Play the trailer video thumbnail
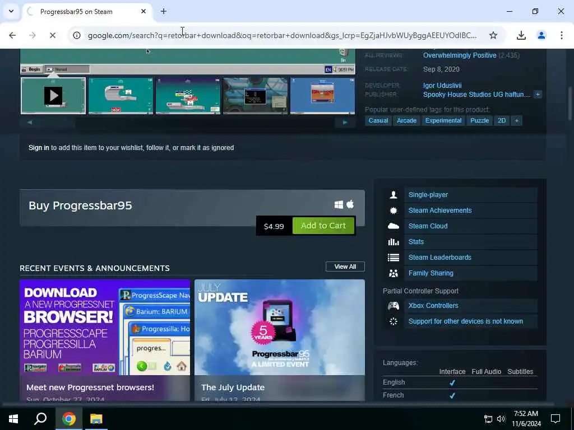Viewport: 574px width, 430px height. pyautogui.click(x=53, y=96)
